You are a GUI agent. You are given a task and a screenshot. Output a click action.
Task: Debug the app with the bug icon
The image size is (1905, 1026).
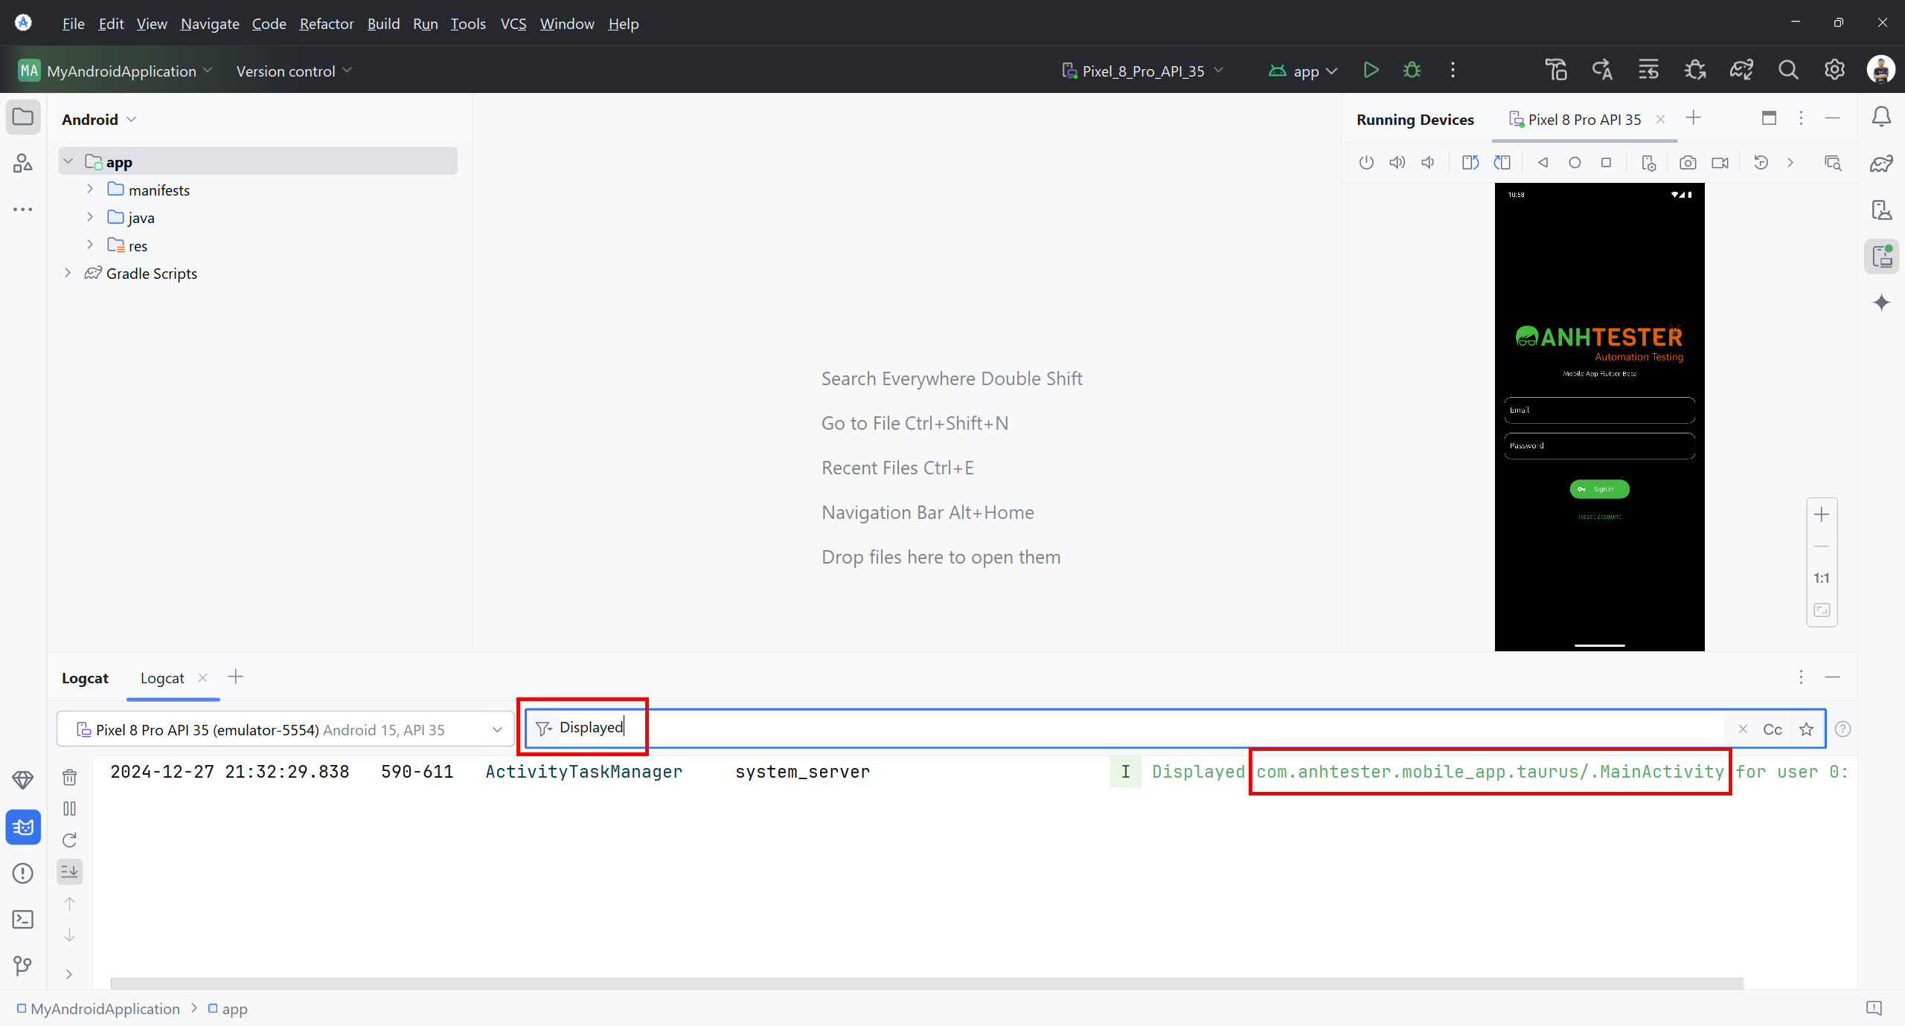click(x=1412, y=71)
